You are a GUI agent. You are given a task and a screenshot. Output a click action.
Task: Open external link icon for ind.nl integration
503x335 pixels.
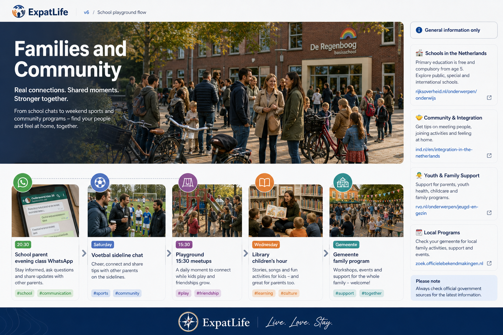(x=489, y=155)
